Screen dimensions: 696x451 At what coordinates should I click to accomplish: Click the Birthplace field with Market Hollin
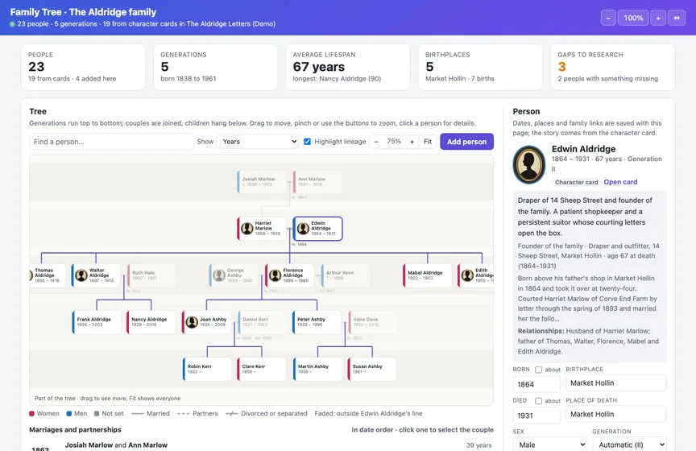[616, 383]
